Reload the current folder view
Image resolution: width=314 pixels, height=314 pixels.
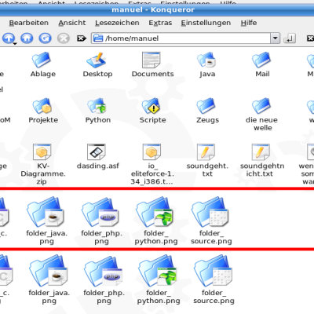click(x=46, y=38)
